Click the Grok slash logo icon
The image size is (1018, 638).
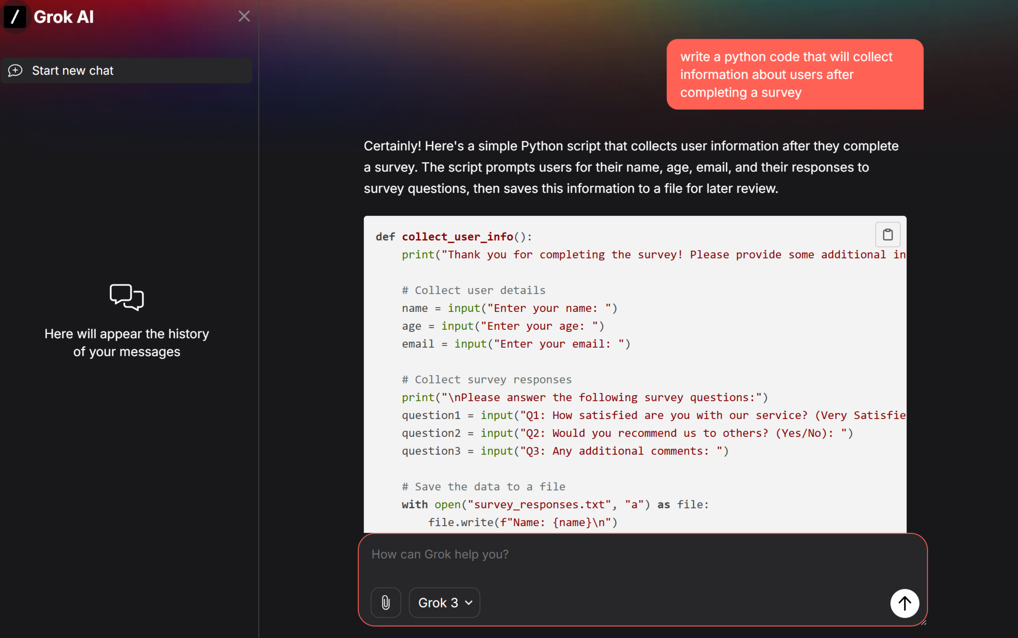click(15, 17)
